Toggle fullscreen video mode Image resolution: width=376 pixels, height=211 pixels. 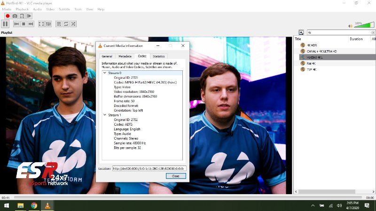tap(41, 24)
